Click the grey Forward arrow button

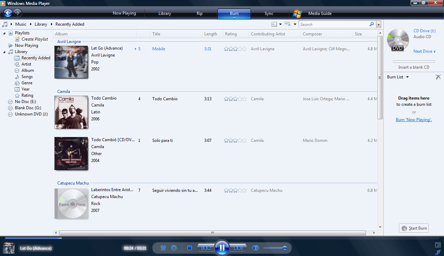coord(18,13)
